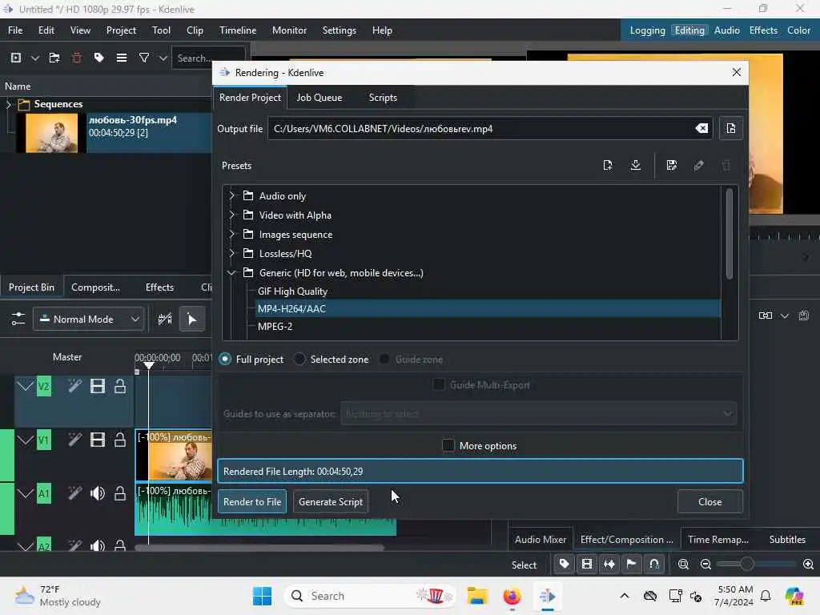Lock track V1
The height and width of the screenshot is (615, 820).
click(x=120, y=440)
